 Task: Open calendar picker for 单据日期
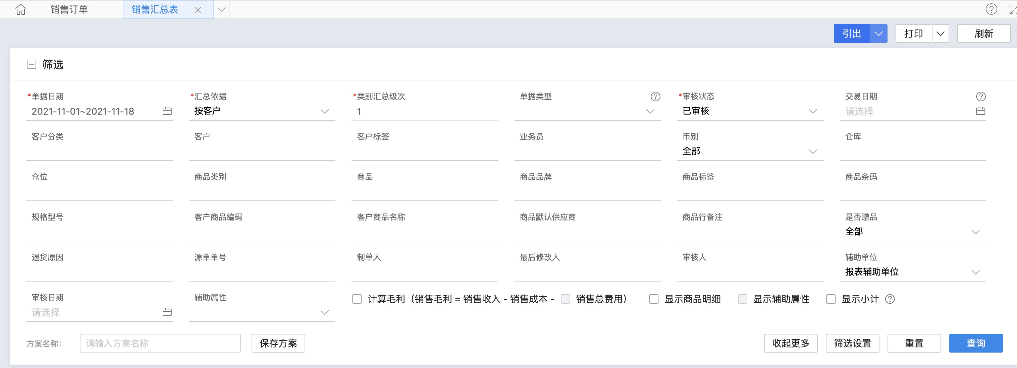167,111
